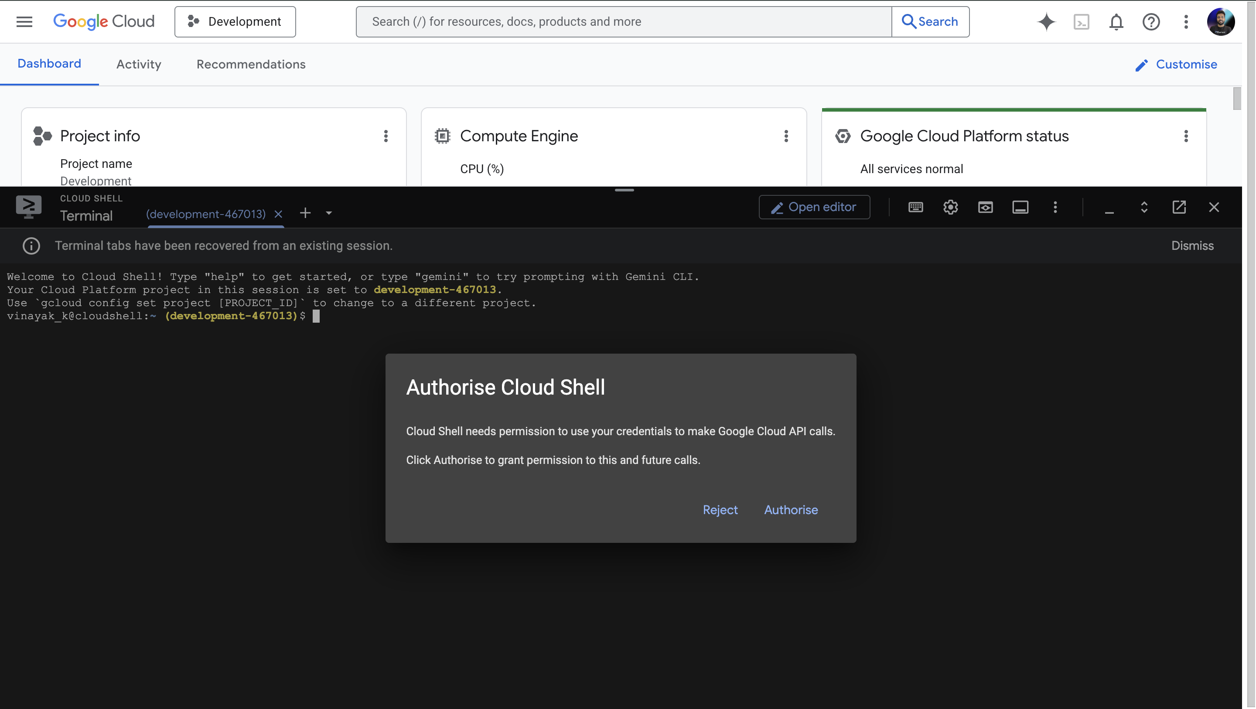Screen dimensions: 1256x709
Task: Authorise Cloud Shell credentials
Action: [x=791, y=510]
